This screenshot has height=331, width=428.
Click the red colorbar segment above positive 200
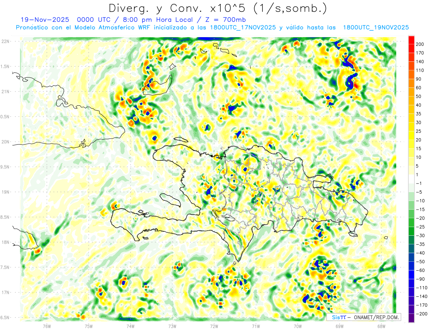click(x=411, y=40)
